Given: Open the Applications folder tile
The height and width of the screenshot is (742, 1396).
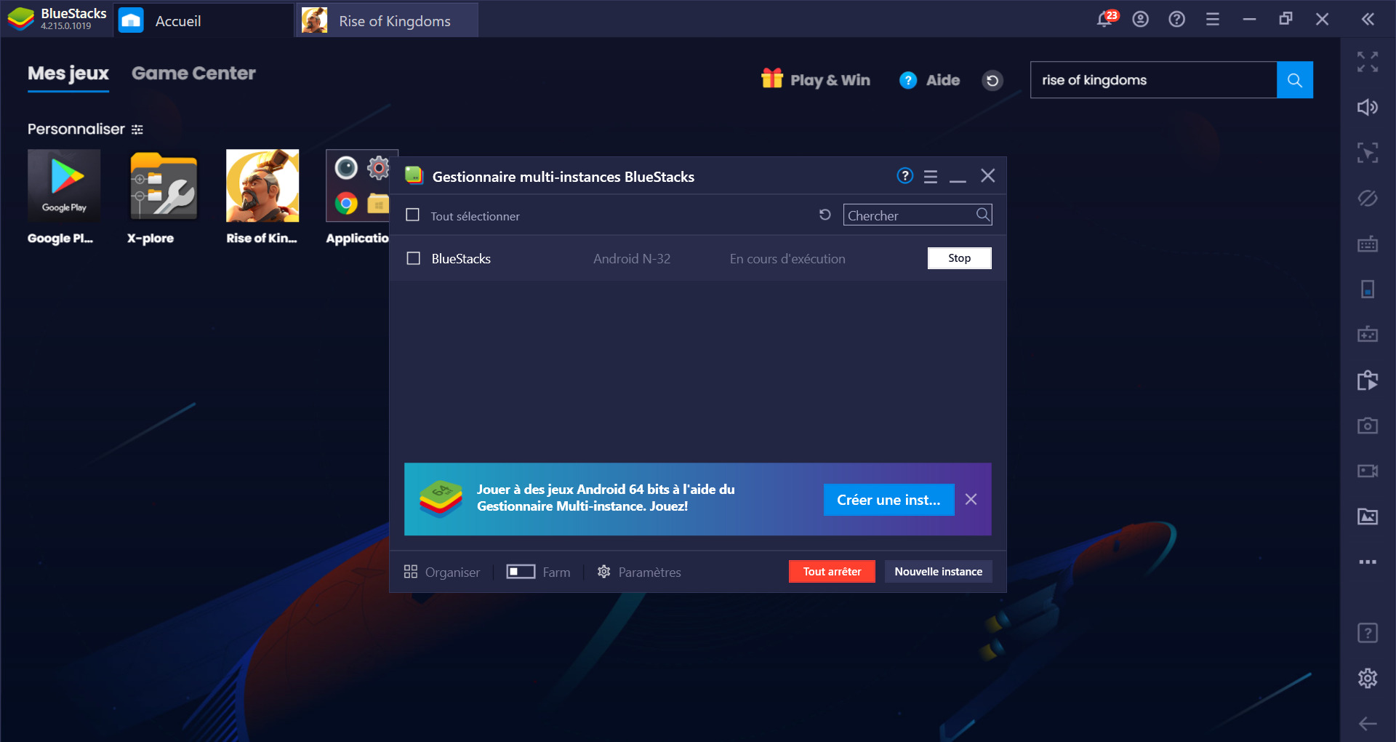Looking at the screenshot, I should [358, 185].
